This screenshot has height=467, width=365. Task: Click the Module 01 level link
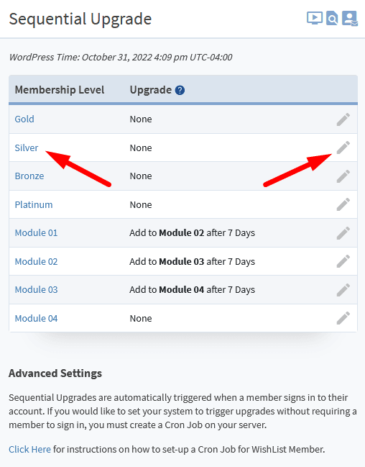click(37, 233)
